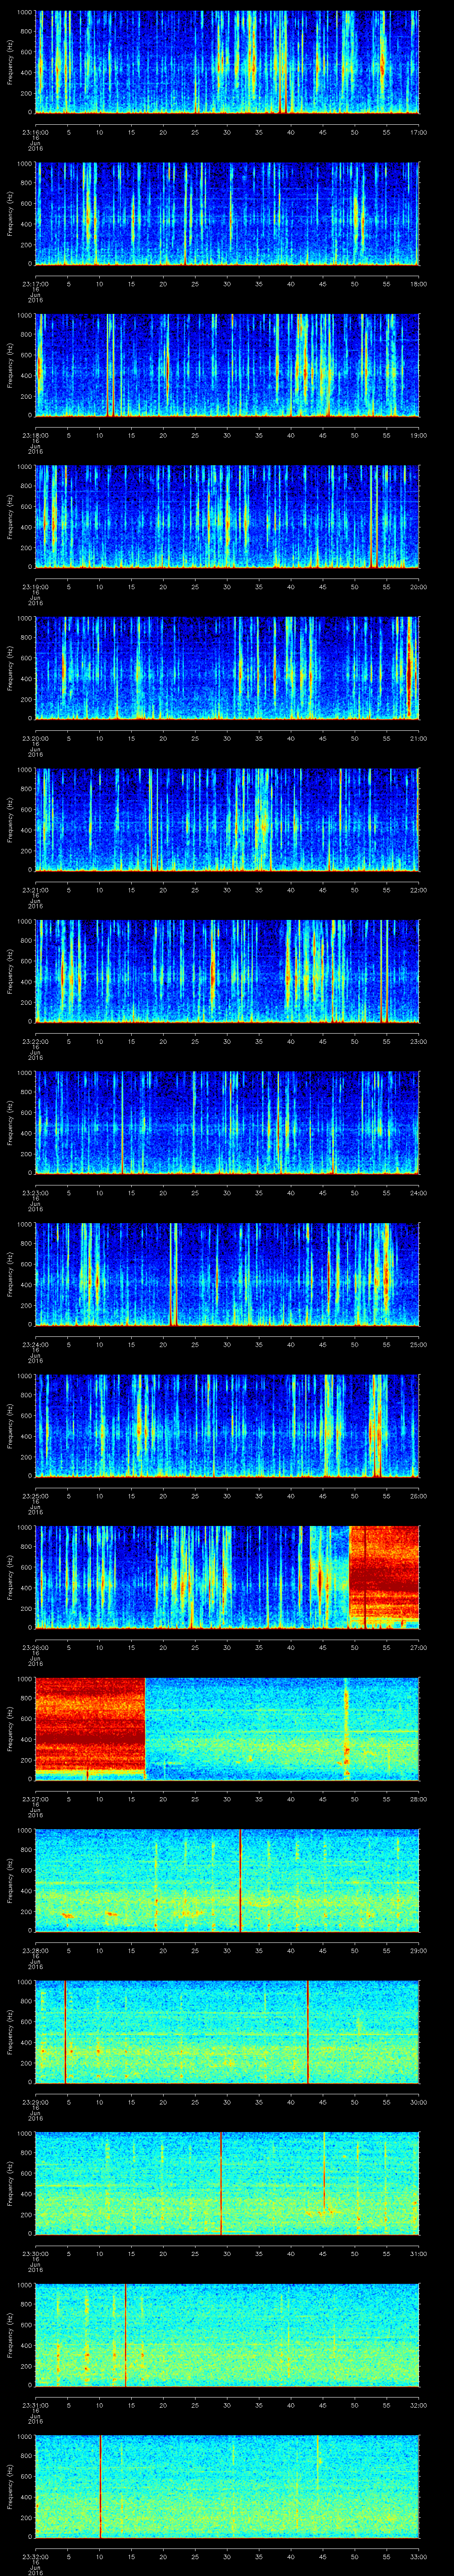Select the spectrogram panel starting at 23:18:00
This screenshot has height=2576, width=454.
pyautogui.click(x=227, y=365)
